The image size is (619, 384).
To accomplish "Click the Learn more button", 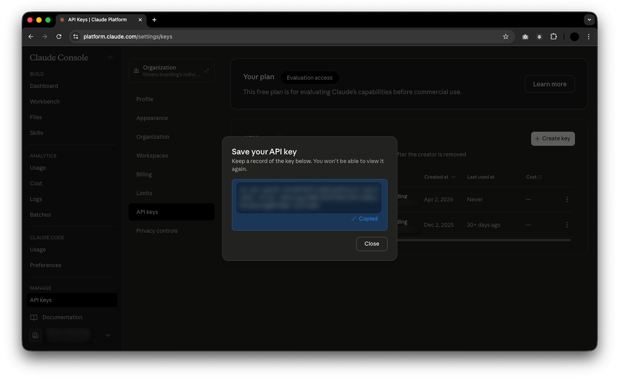I will tap(549, 84).
